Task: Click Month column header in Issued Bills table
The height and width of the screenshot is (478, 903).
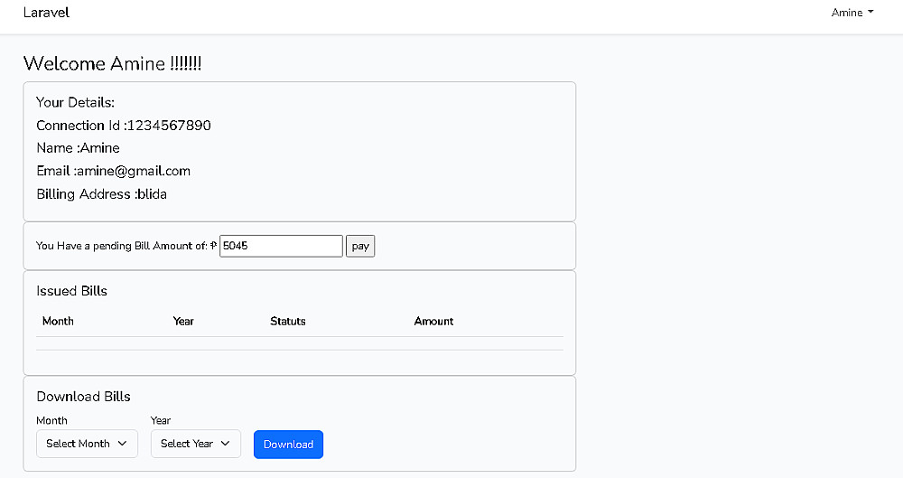Action: [x=58, y=321]
